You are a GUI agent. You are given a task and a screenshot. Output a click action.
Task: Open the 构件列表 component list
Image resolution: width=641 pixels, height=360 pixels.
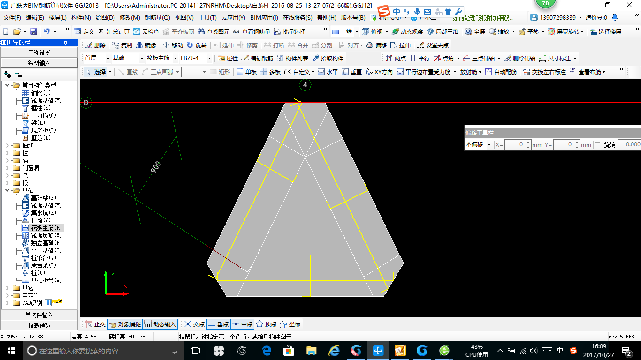293,58
